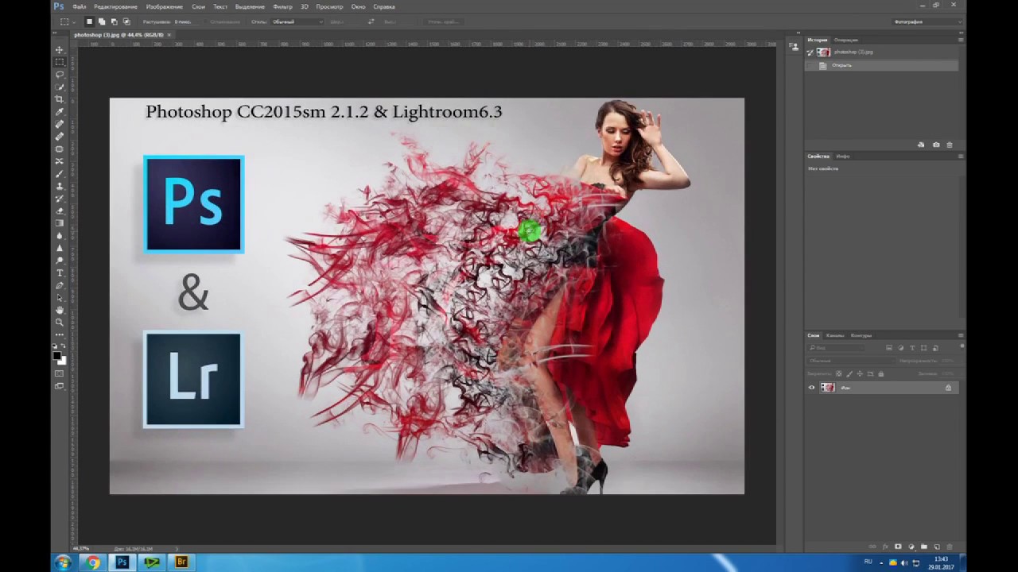Set history brush source for snapshot
This screenshot has width=1018, height=572.
point(810,52)
